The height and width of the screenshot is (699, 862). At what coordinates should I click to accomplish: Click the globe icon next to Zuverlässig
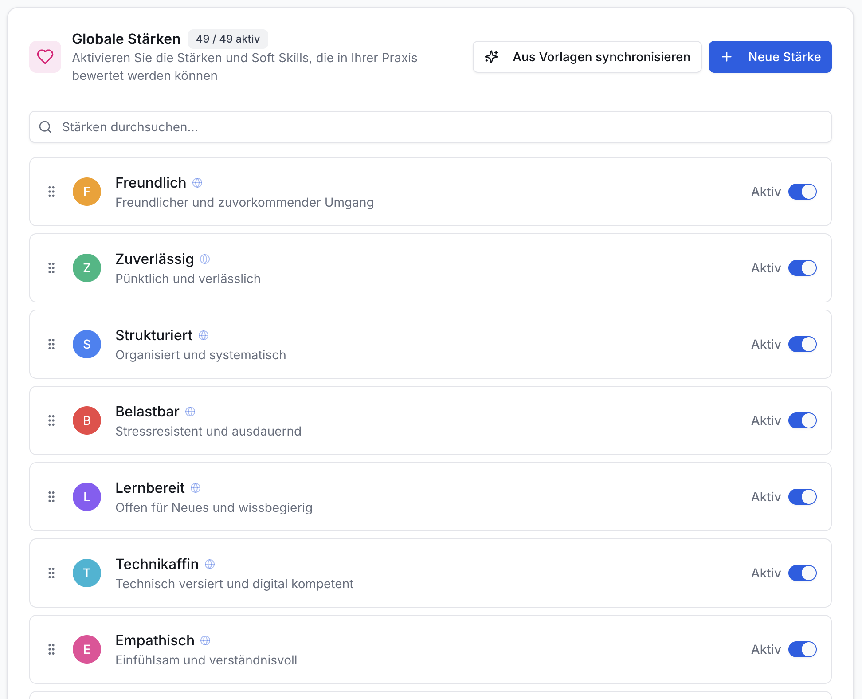(205, 259)
